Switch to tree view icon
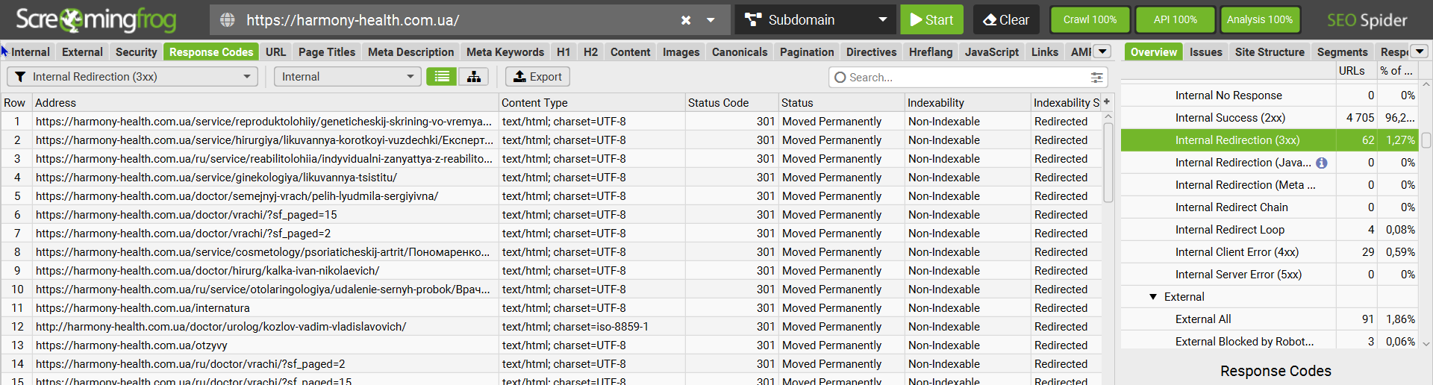Image resolution: width=1433 pixels, height=385 pixels. coord(474,77)
